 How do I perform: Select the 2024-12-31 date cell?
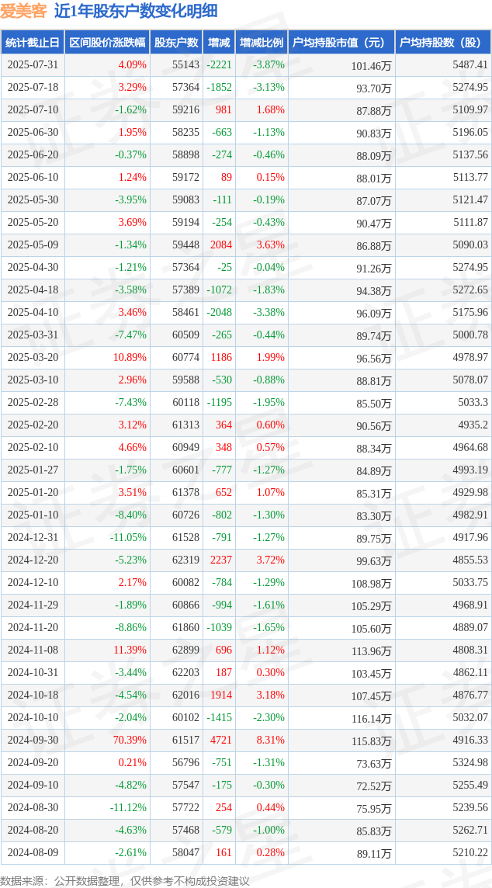click(33, 537)
